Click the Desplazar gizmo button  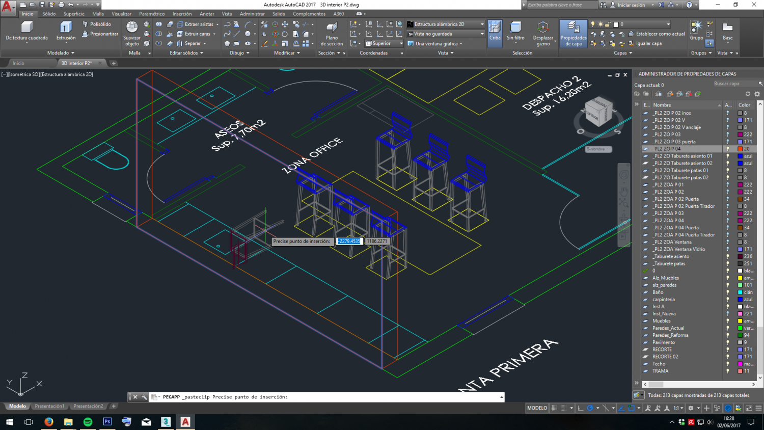pyautogui.click(x=543, y=34)
